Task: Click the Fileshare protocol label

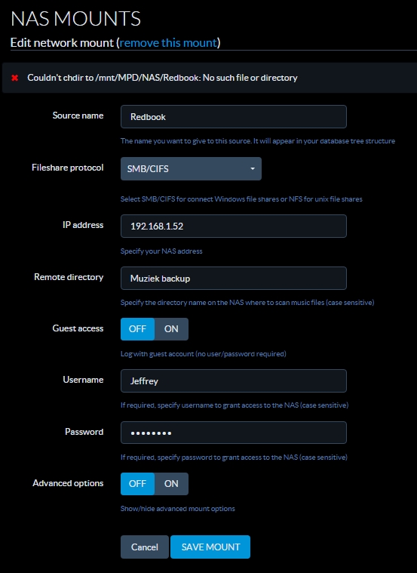Action: click(x=68, y=168)
